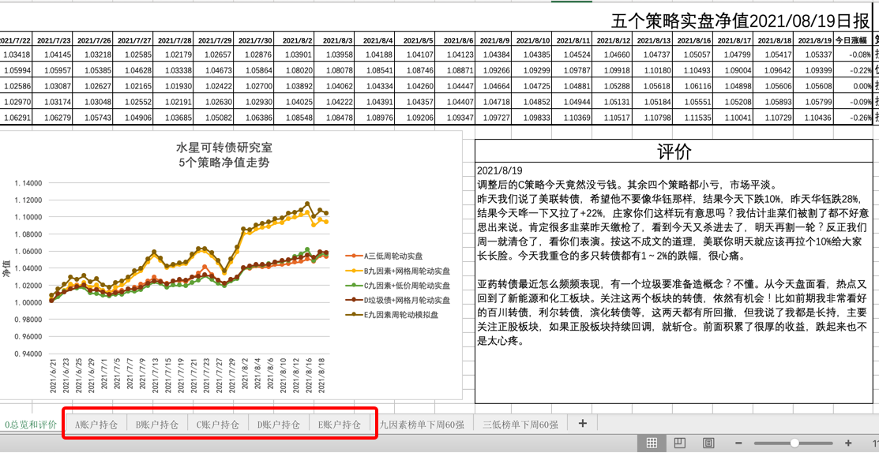This screenshot has height=453, width=879.
Task: Click legend entry E九因素周轮动模拟盘
Action: point(400,315)
